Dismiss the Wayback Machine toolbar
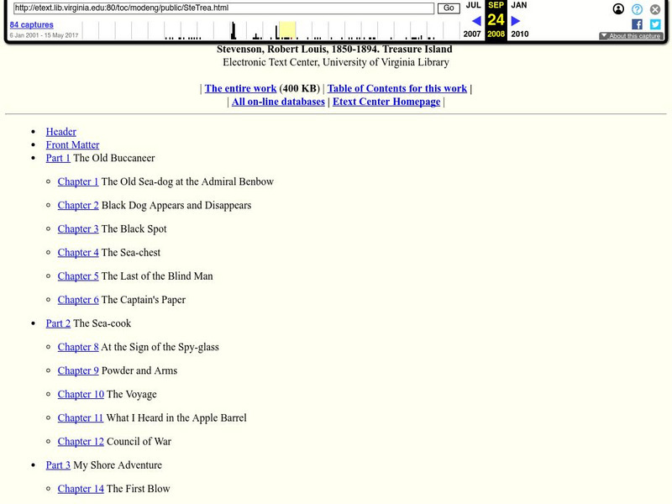Viewport: 672px width, 504px height. [654, 9]
